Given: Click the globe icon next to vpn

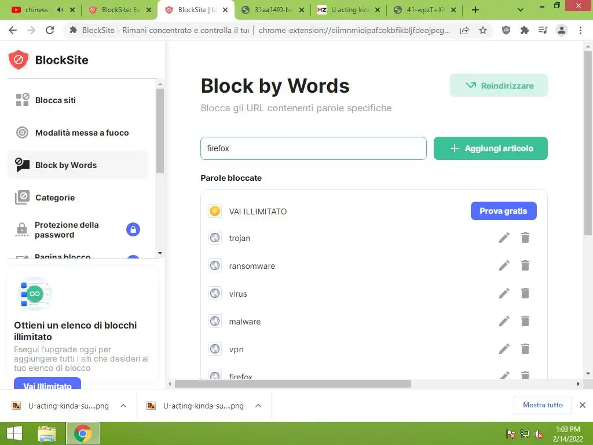Looking at the screenshot, I should pyautogui.click(x=215, y=349).
